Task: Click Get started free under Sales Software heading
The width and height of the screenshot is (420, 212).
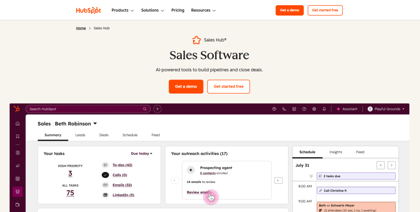Action: click(x=228, y=87)
